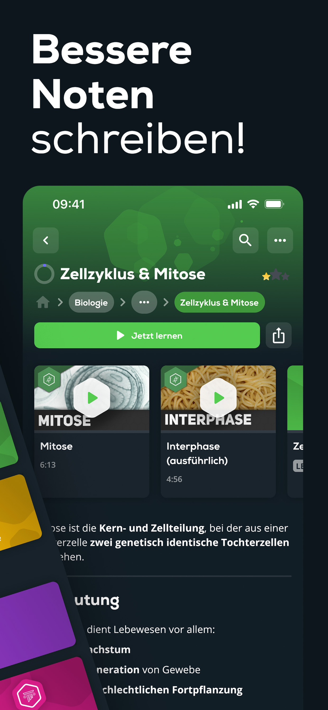The width and height of the screenshot is (328, 710).
Task: Tap the back arrow button
Action: 46,240
